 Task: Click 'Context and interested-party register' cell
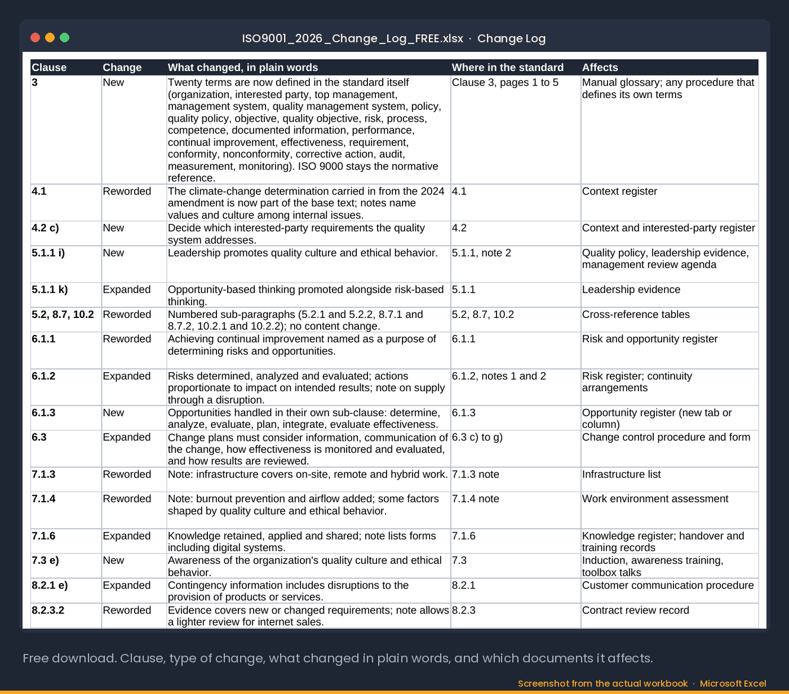tap(670, 233)
